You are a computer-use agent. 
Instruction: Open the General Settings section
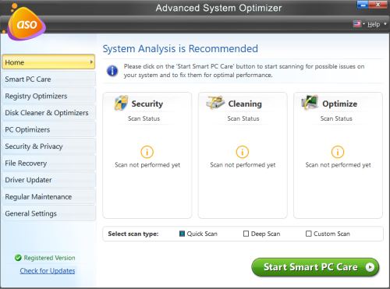[48, 213]
